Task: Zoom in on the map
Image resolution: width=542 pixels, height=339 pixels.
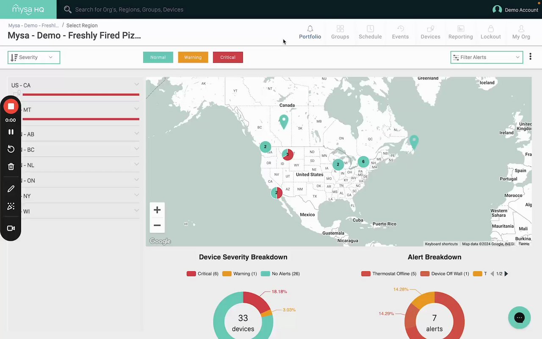Action: tap(157, 210)
